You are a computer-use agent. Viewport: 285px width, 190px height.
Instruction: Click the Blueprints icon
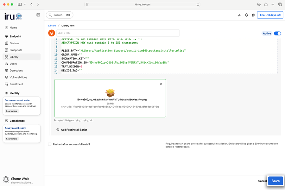point(7,50)
